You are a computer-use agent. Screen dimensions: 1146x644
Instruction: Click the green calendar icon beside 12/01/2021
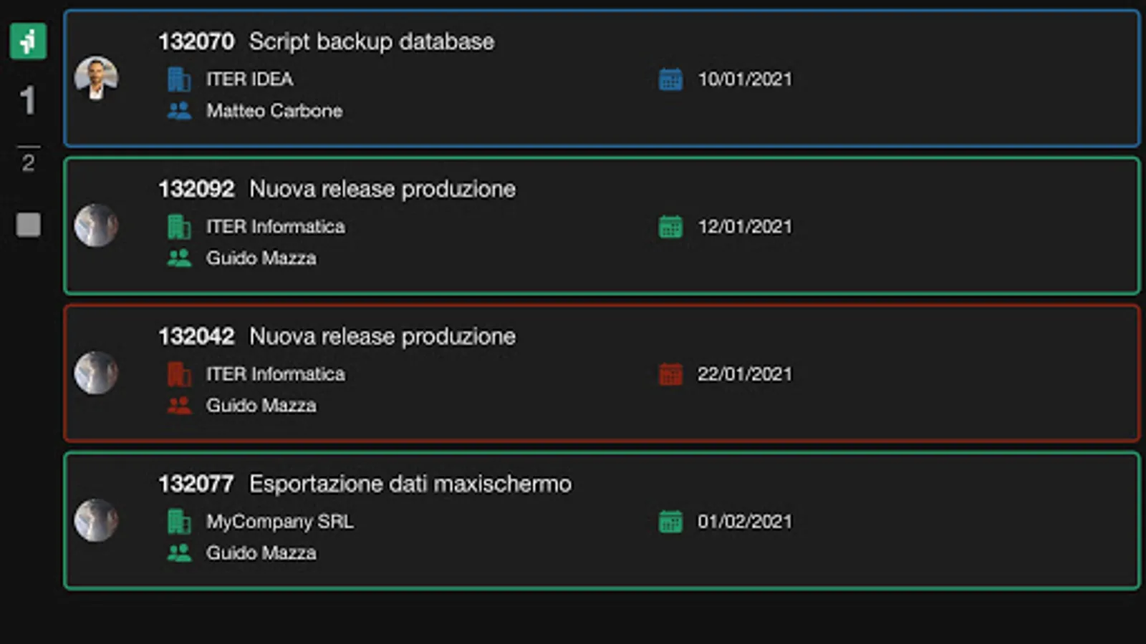tap(670, 227)
